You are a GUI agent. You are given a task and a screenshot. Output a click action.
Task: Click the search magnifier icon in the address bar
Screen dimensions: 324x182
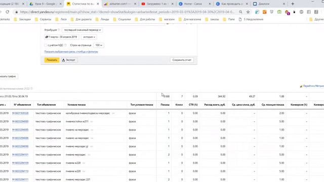(x=241, y=12)
